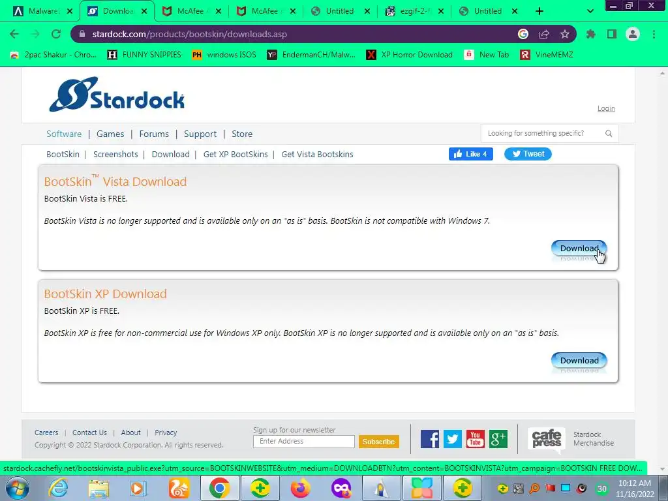Open Get Vista Bootskins link
Screen dimensions: 668x501
317,154
